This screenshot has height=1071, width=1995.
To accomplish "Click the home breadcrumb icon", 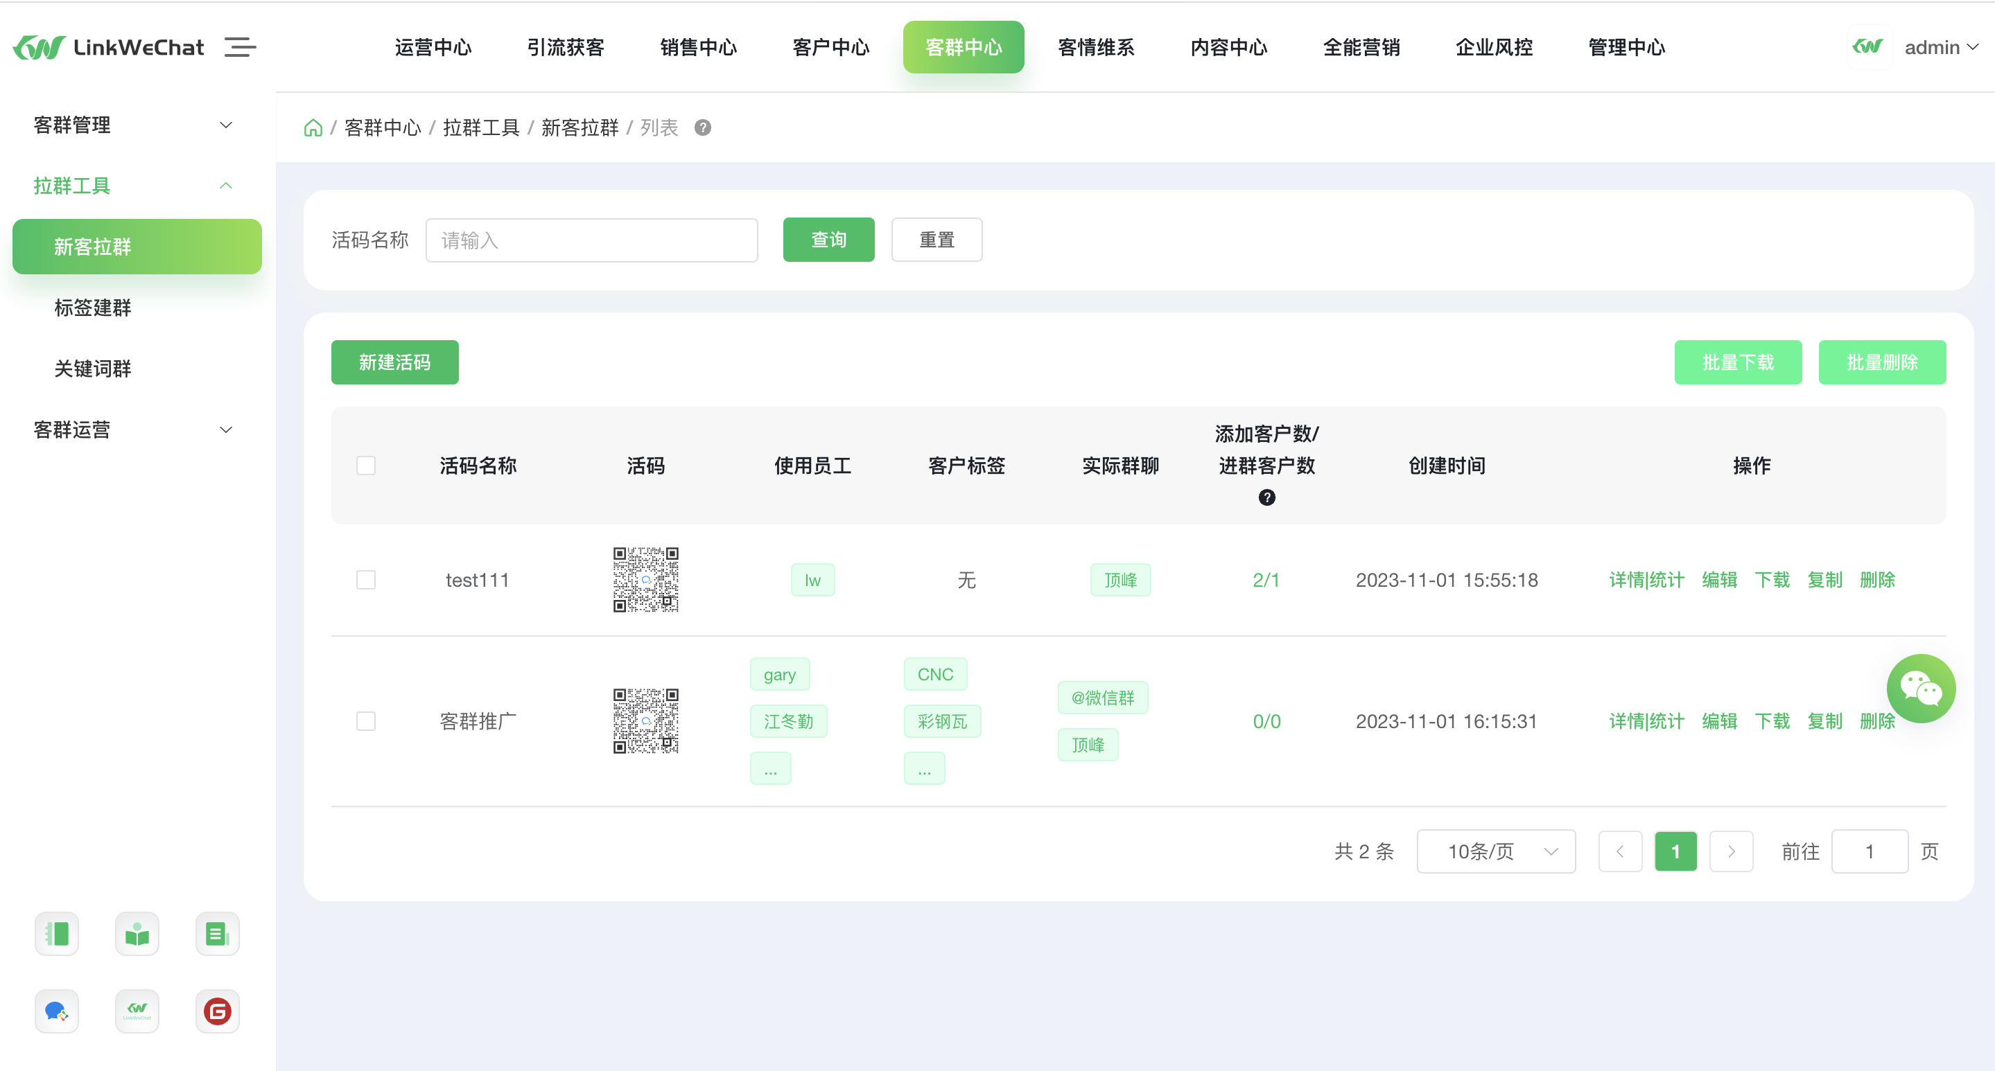I will pos(313,127).
